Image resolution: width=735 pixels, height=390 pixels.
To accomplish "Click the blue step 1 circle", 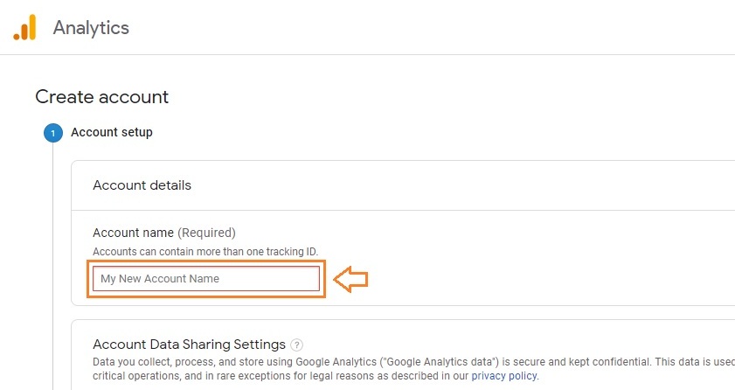I will tap(52, 133).
